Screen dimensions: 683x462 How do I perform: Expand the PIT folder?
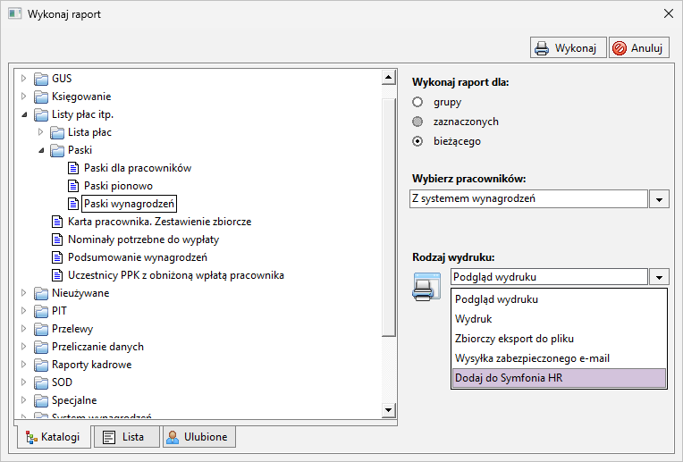(23, 311)
